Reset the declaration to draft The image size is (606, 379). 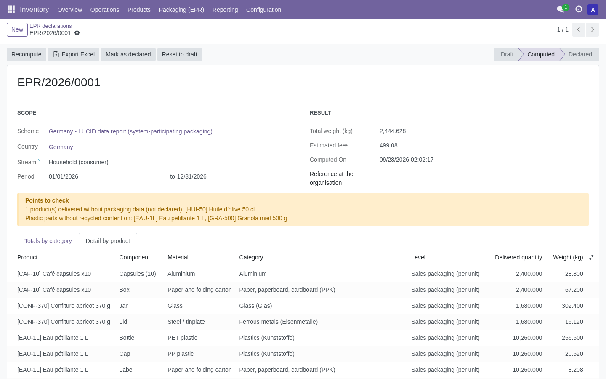(x=180, y=54)
